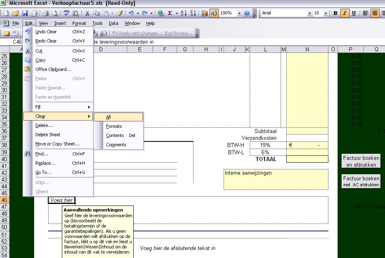Screen dimensions: 385x258
Task: Click the 'Interne aanwijzingen' text box
Action: [x=276, y=179]
